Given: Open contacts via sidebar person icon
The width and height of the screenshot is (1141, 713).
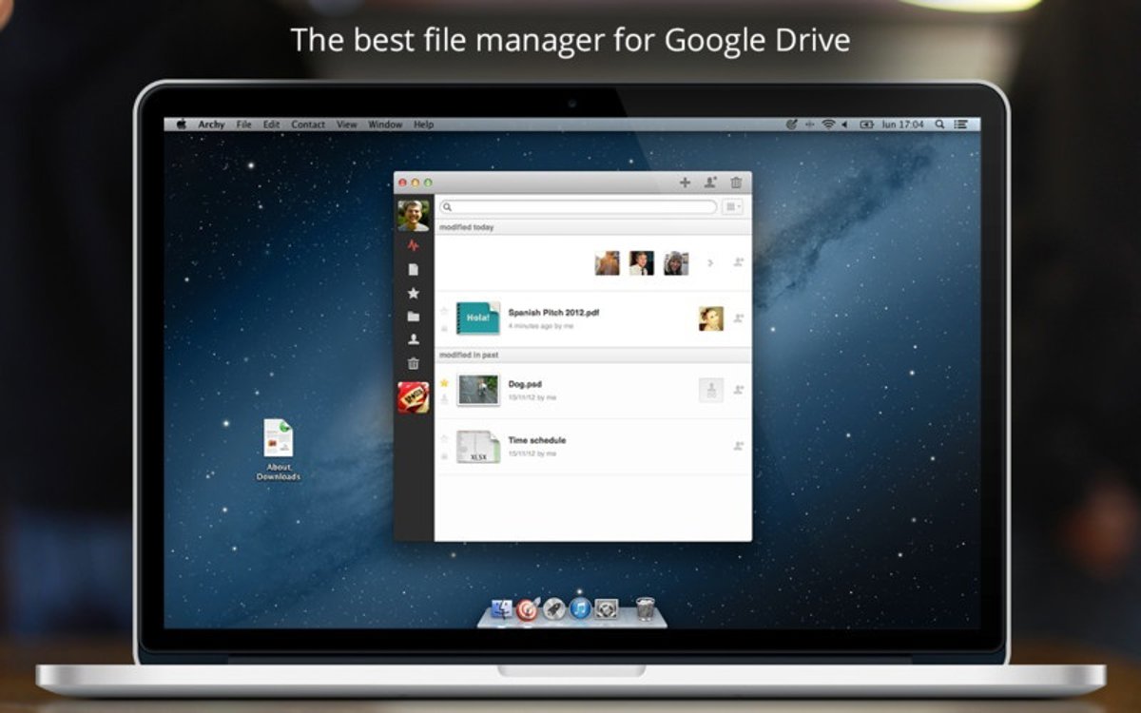Looking at the screenshot, I should [413, 339].
